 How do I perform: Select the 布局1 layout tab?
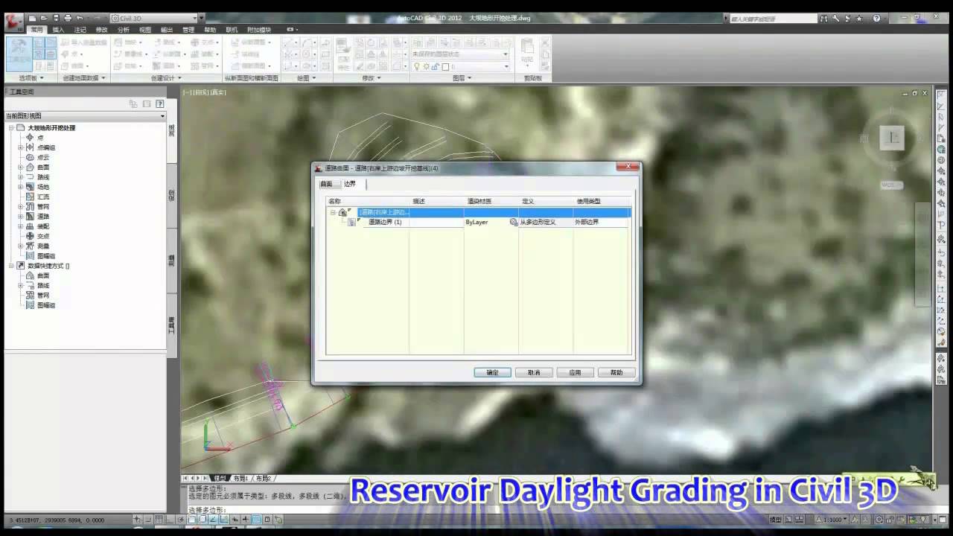click(x=240, y=478)
